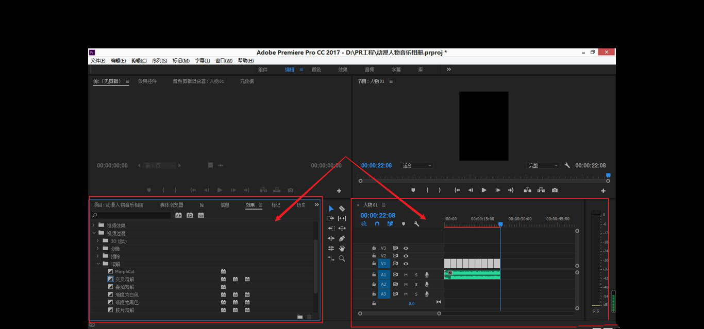Click the effects search field

click(131, 215)
